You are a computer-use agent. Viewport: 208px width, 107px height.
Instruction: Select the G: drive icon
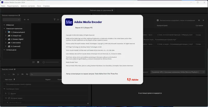[x=9, y=46]
